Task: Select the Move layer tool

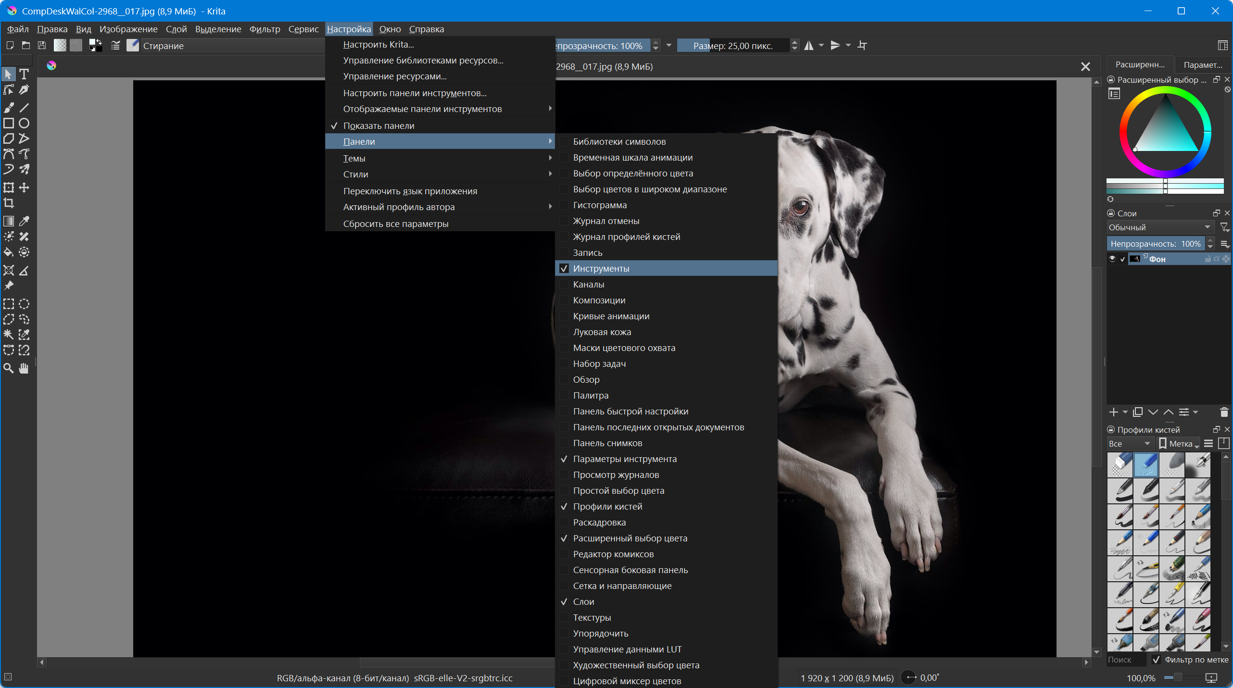Action: tap(24, 188)
